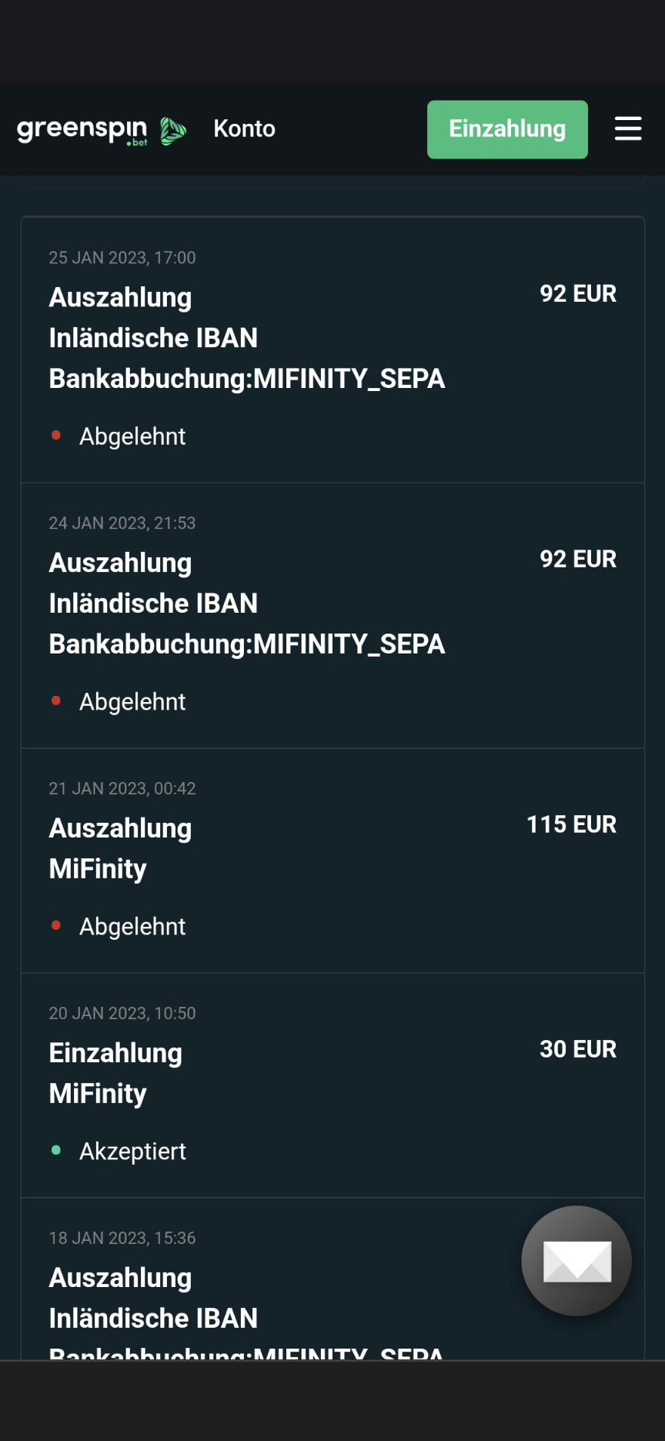The height and width of the screenshot is (1441, 665).
Task: Click the red status dot for 25 Jan withdrawal
Action: point(56,436)
